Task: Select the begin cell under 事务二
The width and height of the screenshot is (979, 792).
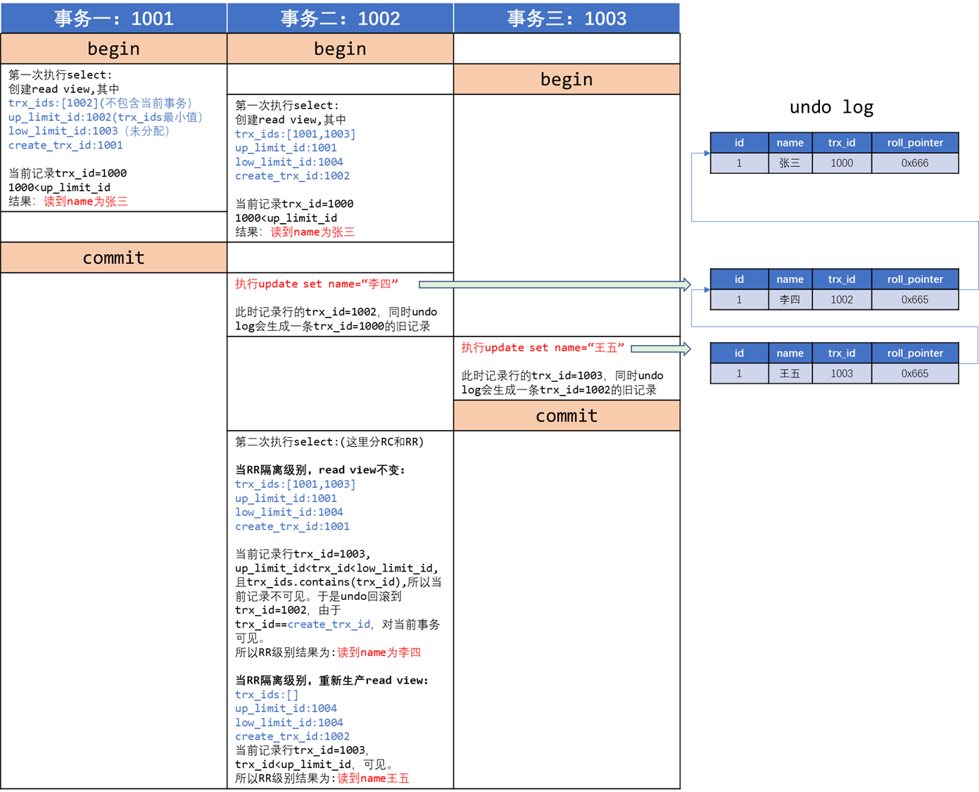Action: [x=341, y=49]
